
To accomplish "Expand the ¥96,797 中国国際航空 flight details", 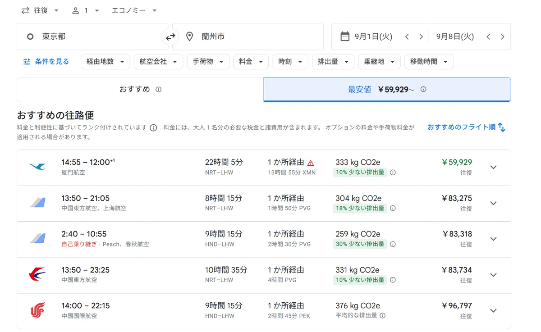I will pyautogui.click(x=493, y=311).
